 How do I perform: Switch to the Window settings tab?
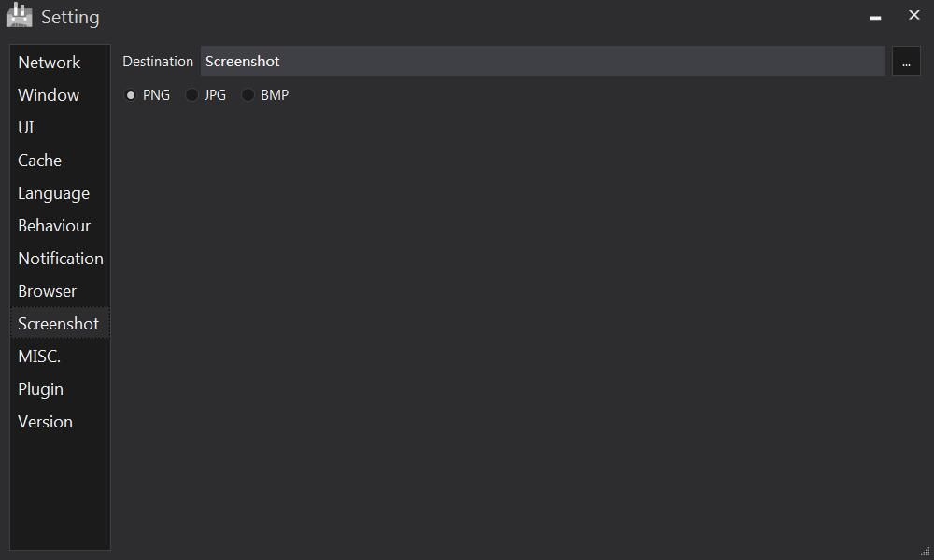point(60,94)
